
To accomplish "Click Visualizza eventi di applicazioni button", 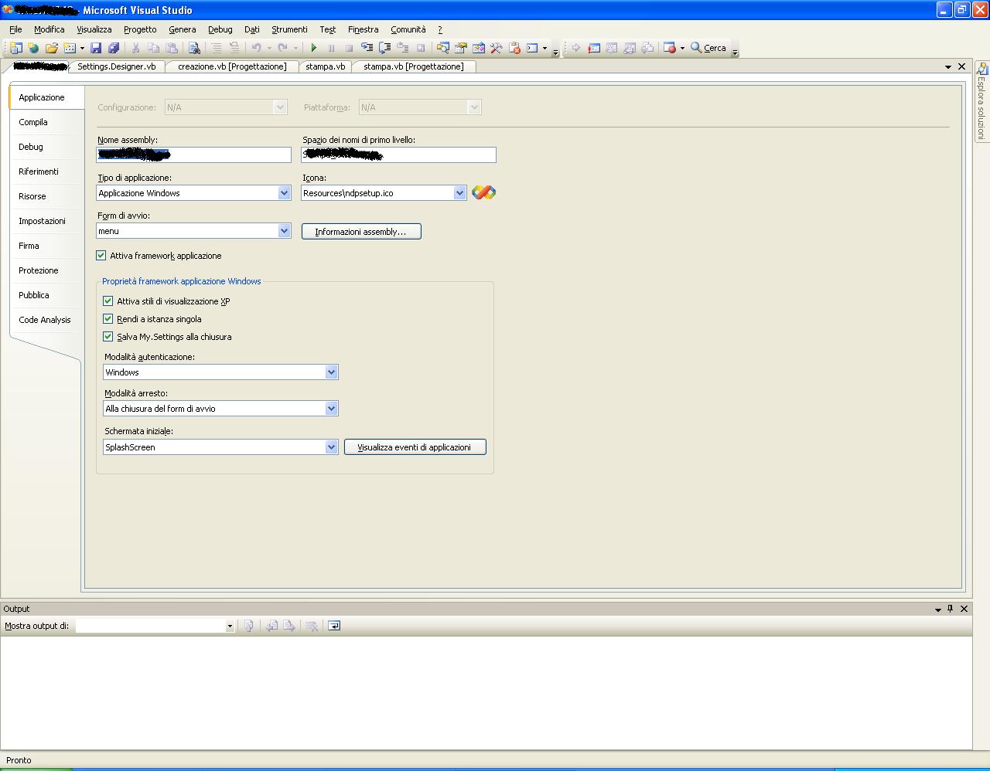I will coord(415,447).
